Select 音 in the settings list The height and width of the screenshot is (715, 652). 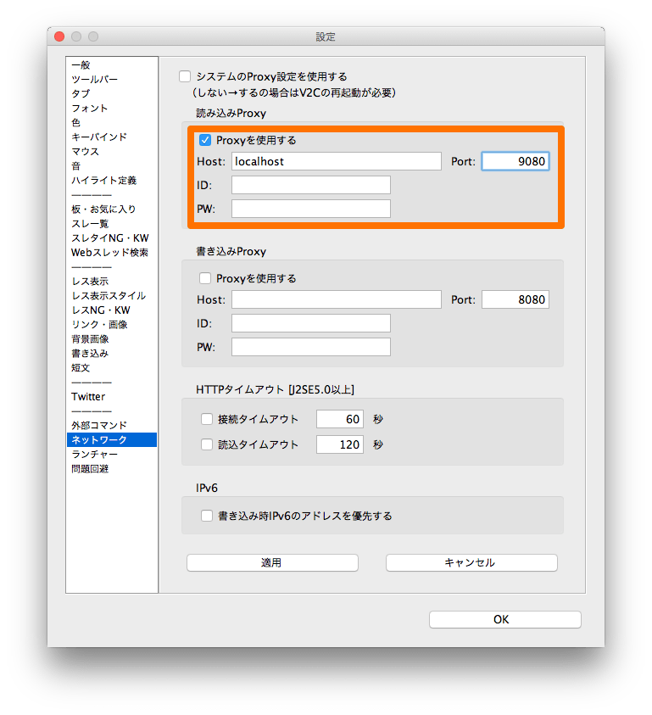(x=112, y=166)
